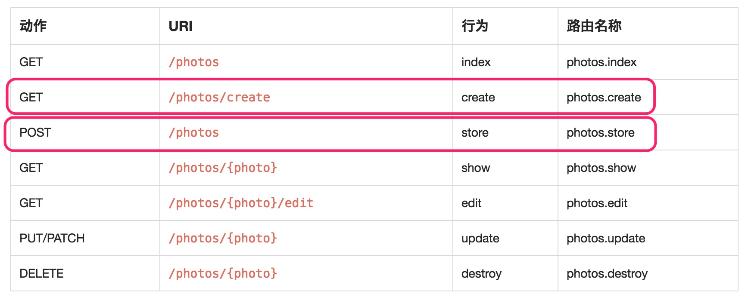Click the show behavior cell
This screenshot has height=300, width=748.
[x=475, y=168]
